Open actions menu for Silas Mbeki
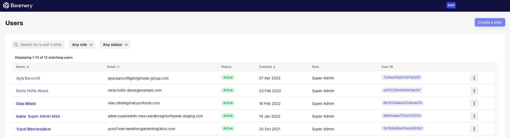This screenshot has width=510, height=138. [x=474, y=103]
